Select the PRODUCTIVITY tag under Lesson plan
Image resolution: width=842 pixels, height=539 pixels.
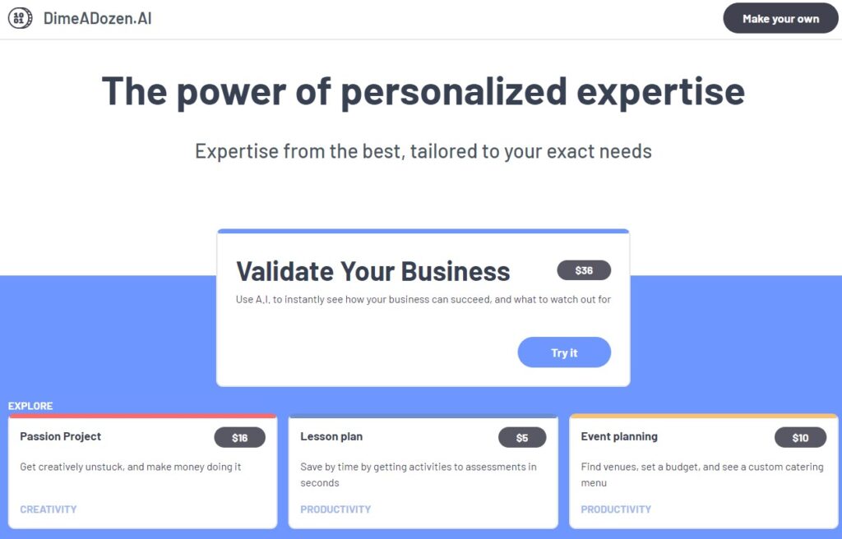(x=335, y=509)
